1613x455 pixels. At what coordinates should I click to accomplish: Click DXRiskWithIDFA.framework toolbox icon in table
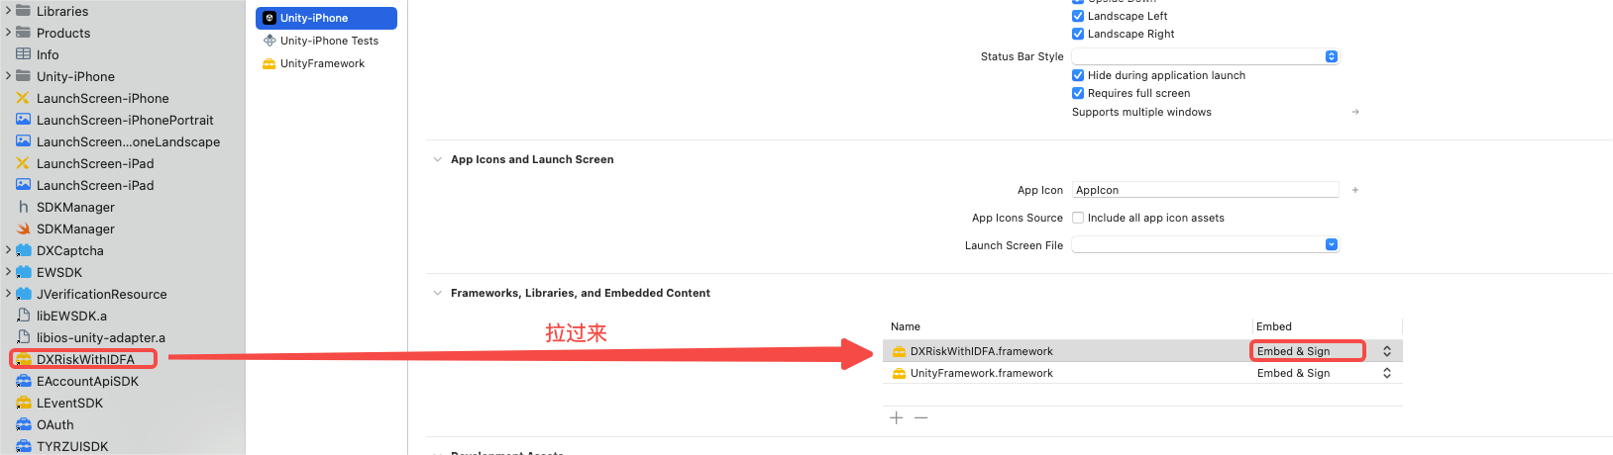[899, 351]
